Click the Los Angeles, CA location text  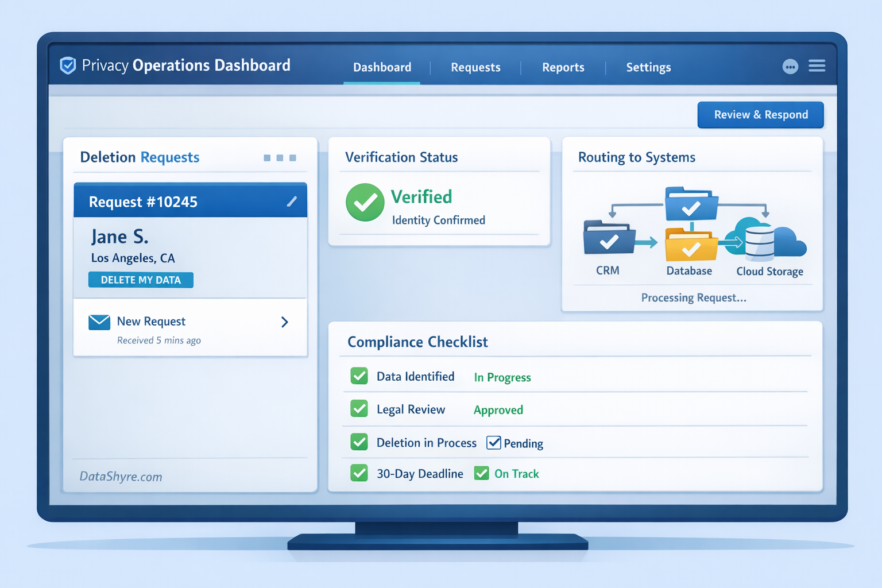[x=133, y=258]
